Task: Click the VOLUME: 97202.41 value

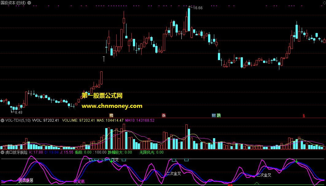Action: (79, 120)
